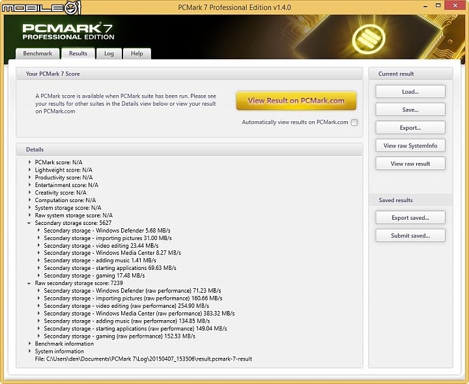Expand importing pictures raw performance 160.66 MB/s
Screen dimensions: 469x384
pyautogui.click(x=38, y=298)
